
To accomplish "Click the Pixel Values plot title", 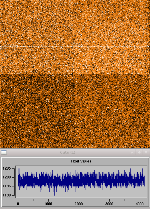I will click(x=81, y=161).
